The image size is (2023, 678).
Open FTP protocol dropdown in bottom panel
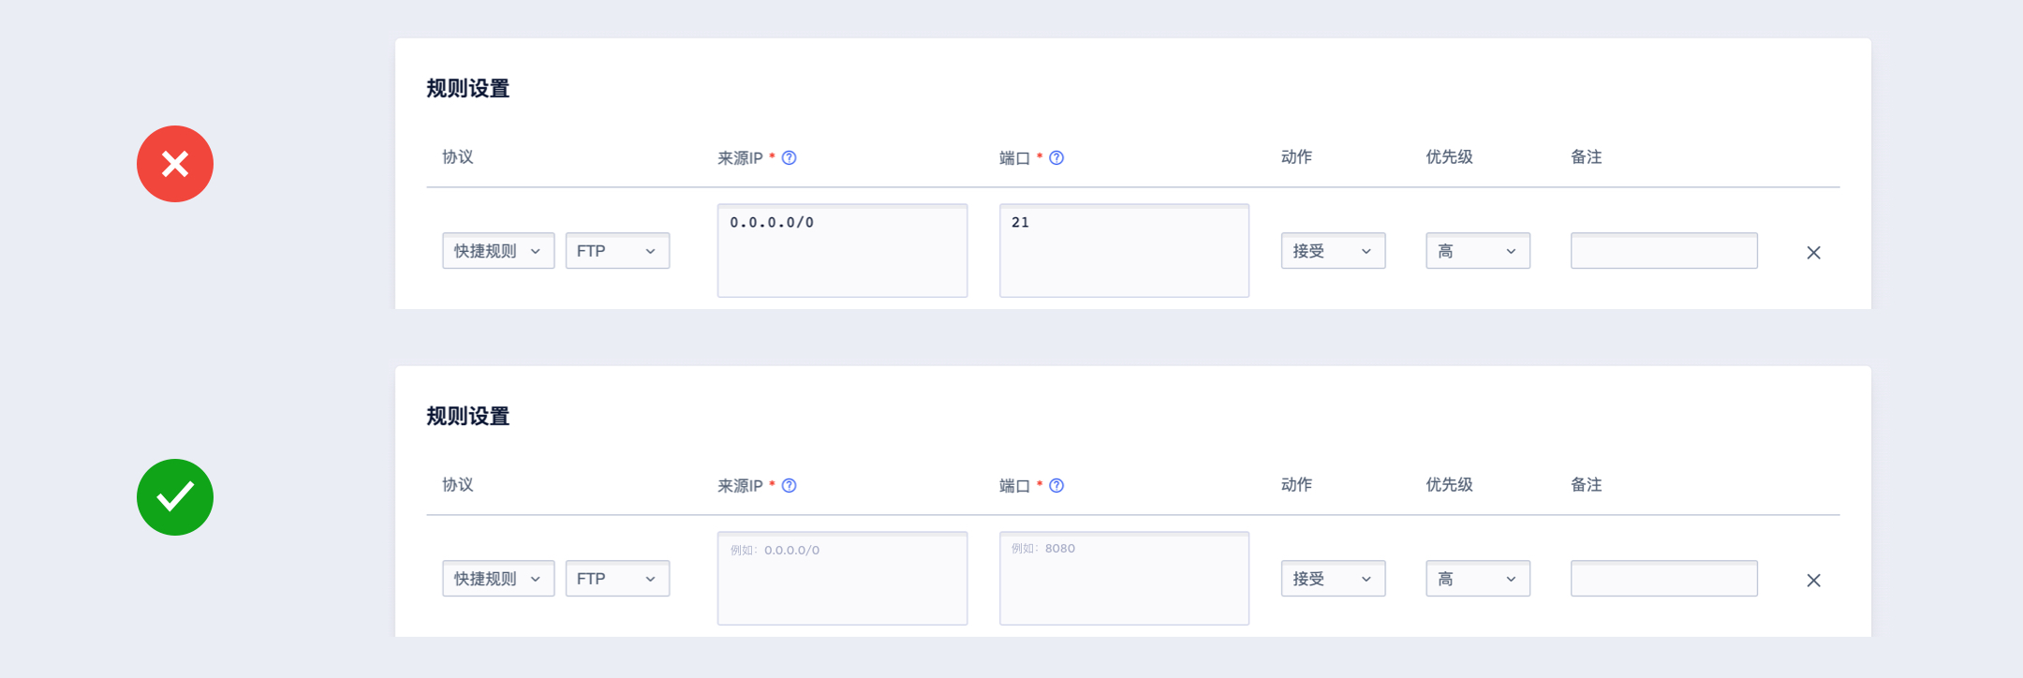617,579
